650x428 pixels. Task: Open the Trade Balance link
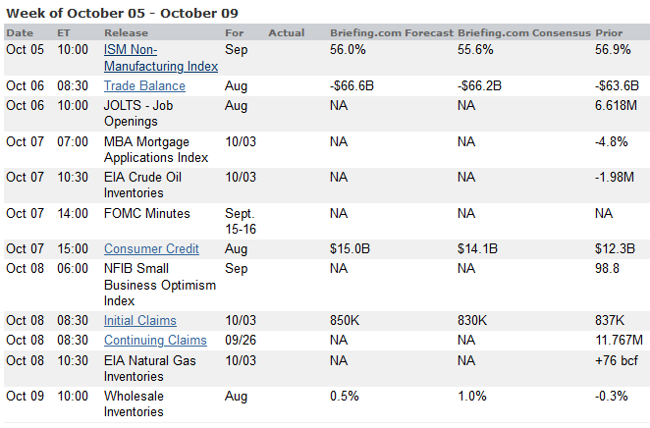coord(144,86)
